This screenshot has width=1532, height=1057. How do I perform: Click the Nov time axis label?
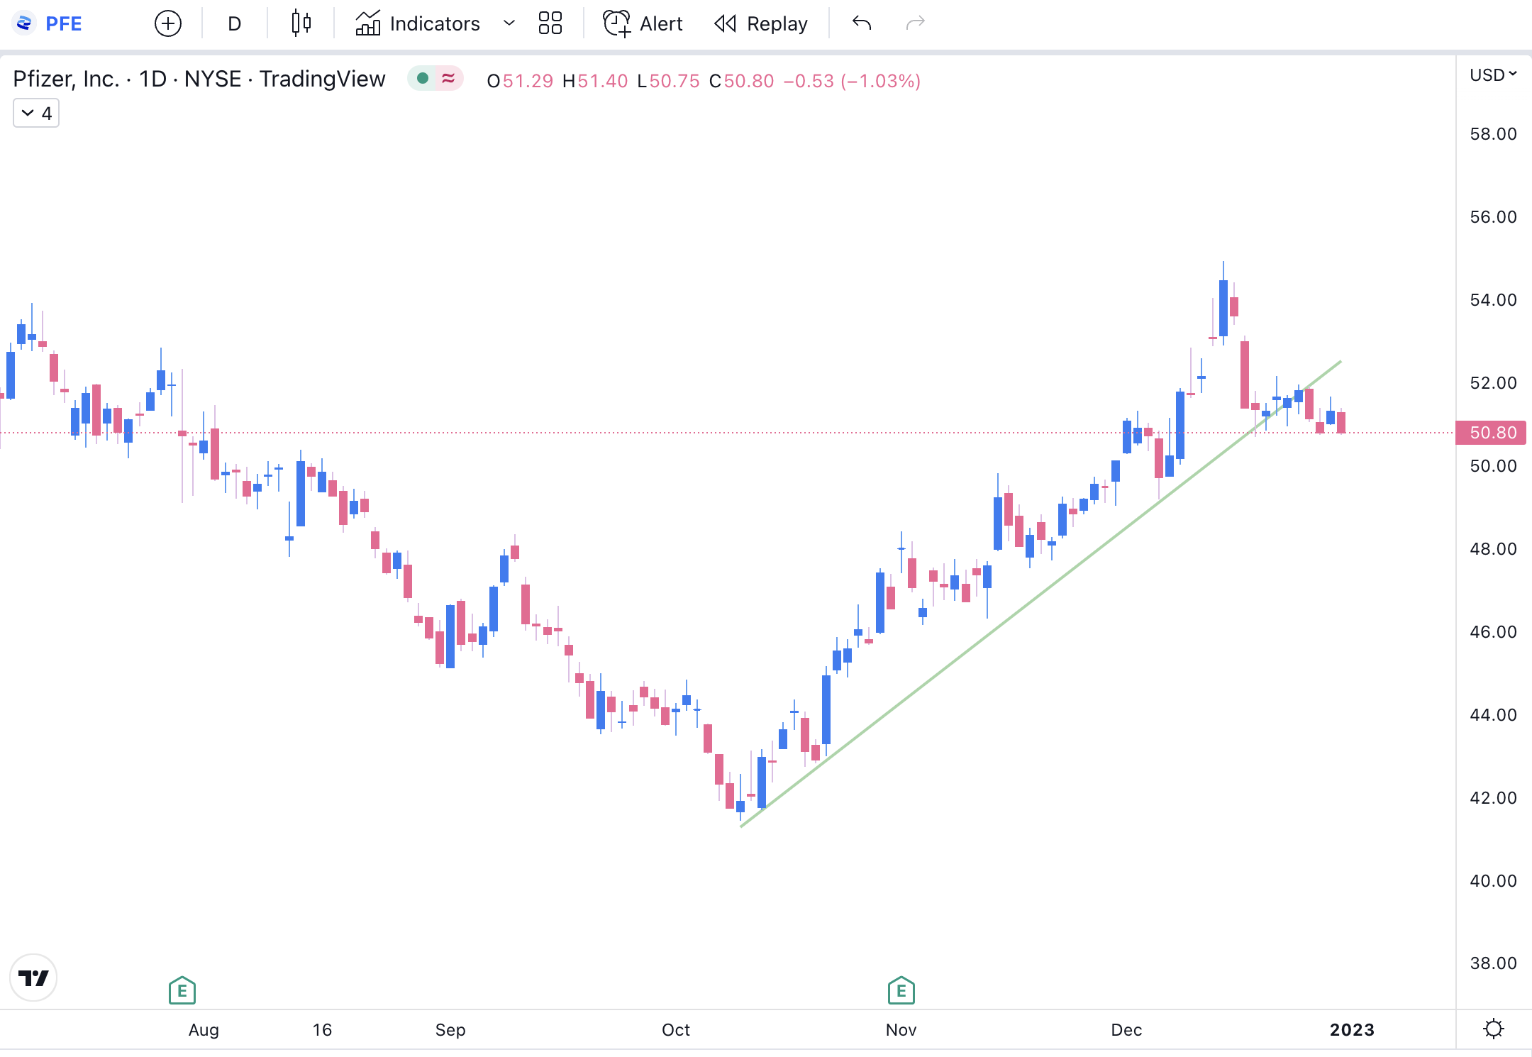pos(901,1029)
